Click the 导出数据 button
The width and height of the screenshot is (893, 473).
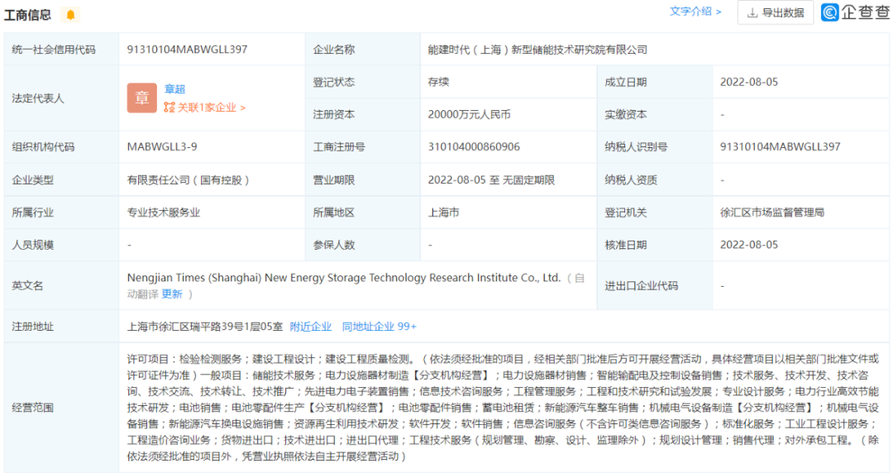point(775,12)
